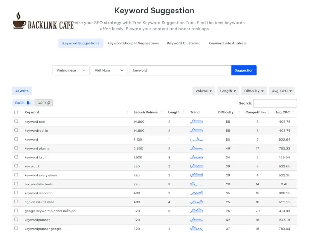Check the box for keyword tool
The height and width of the screenshot is (233, 311).
click(x=16, y=121)
